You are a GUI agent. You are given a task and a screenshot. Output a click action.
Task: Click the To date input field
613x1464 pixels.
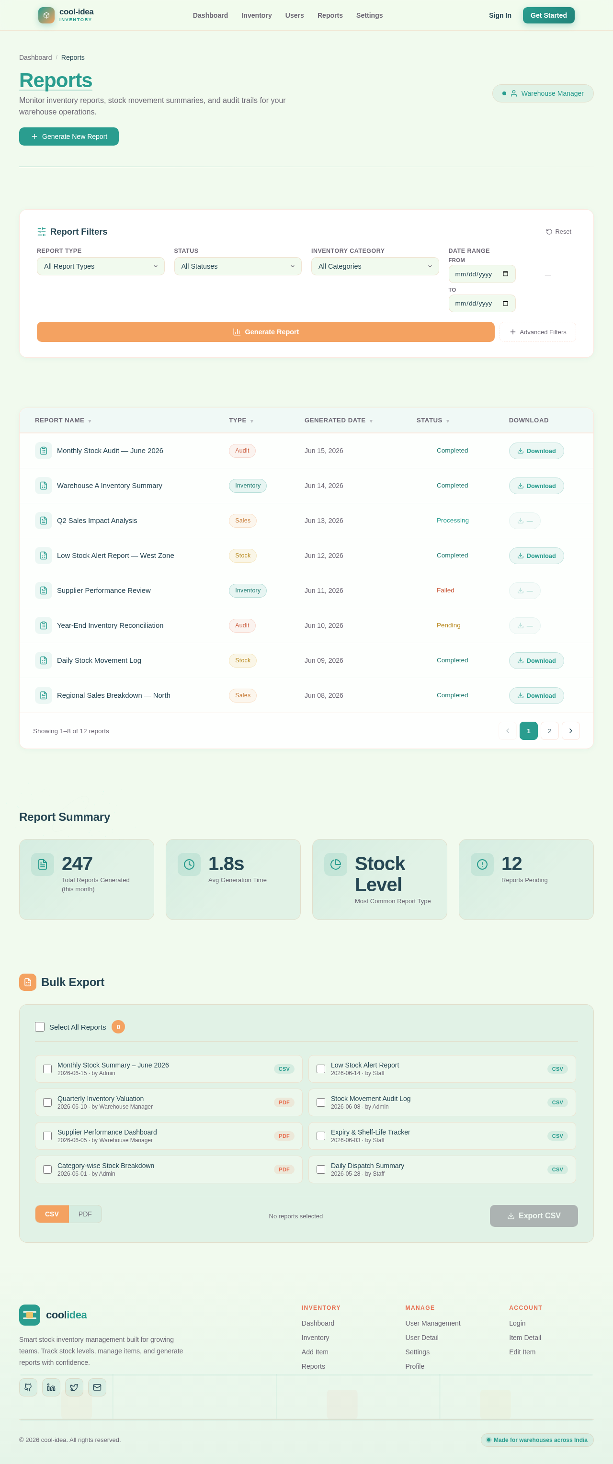click(482, 304)
